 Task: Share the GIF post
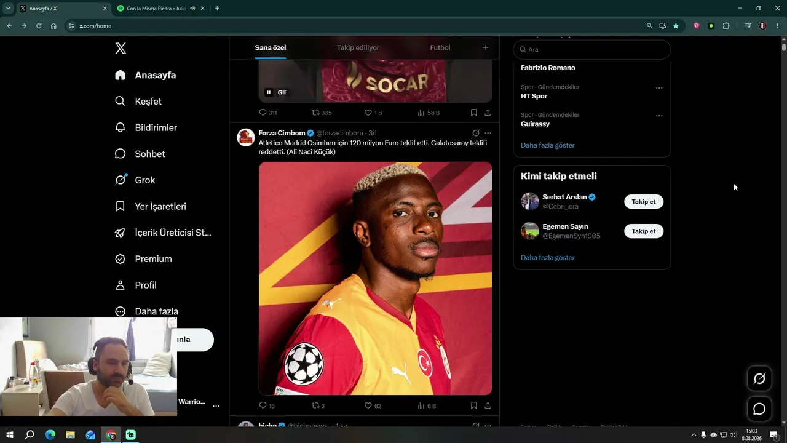point(488,113)
